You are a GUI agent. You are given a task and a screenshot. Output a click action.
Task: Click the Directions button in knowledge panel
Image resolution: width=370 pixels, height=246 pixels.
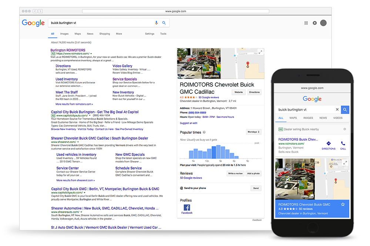point(255,92)
